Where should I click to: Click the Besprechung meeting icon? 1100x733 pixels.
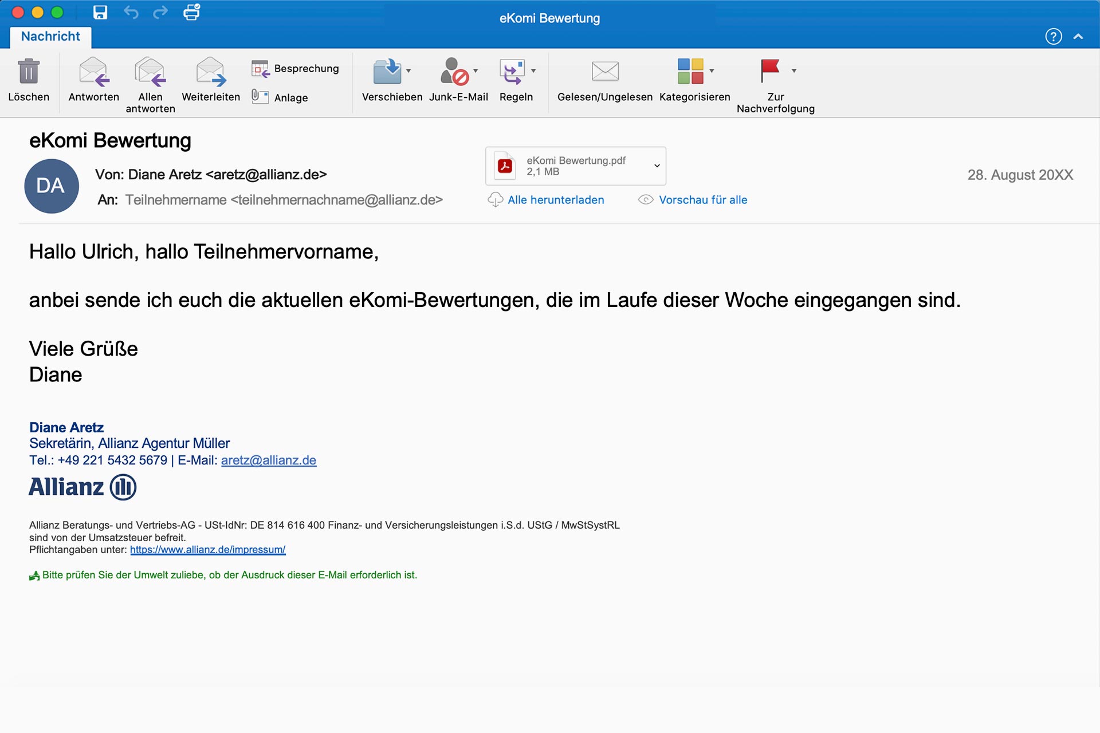point(260,69)
